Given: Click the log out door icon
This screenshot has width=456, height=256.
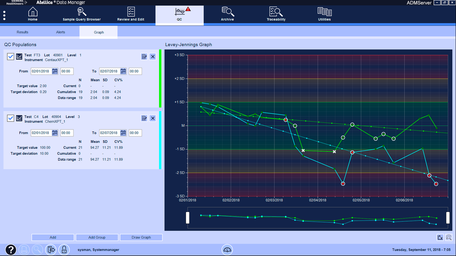Looking at the screenshot, I should (x=51, y=250).
